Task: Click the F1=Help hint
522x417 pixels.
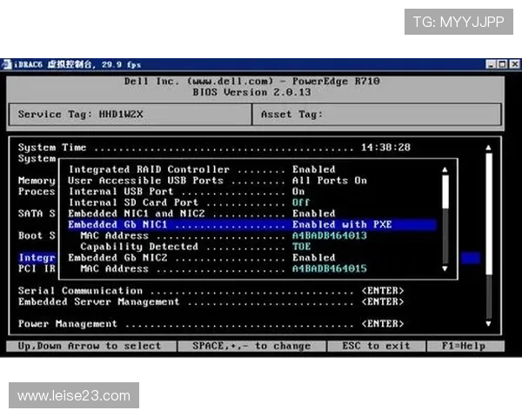Action: (x=465, y=346)
